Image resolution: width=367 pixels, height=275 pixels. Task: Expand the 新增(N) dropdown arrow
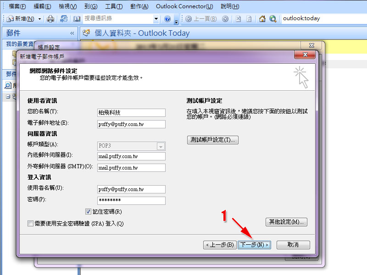coord(39,19)
